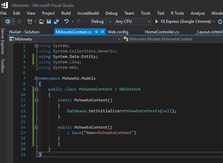Click the DbContext base class name
Viewport: 223px width, 163px height.
(x=130, y=89)
